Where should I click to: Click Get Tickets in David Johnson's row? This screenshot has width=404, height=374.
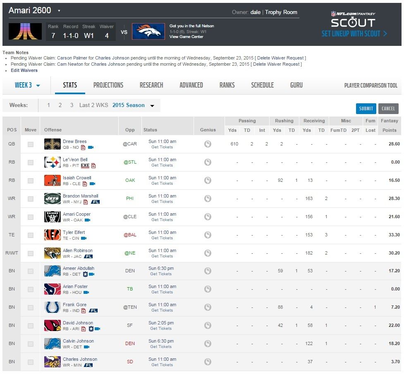coord(161,329)
